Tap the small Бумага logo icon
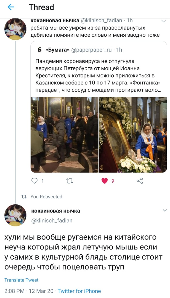 (x=39, y=50)
